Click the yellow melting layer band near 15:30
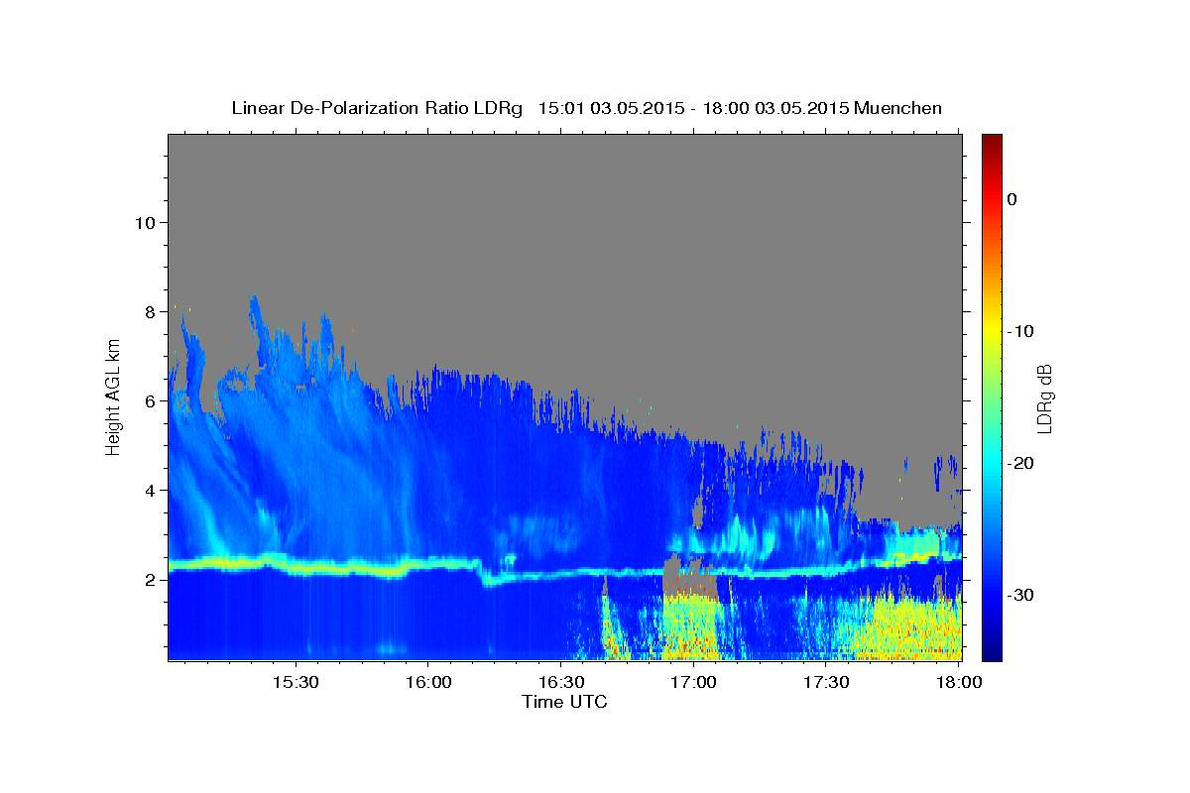Image resolution: width=1190 pixels, height=793 pixels. point(297,567)
